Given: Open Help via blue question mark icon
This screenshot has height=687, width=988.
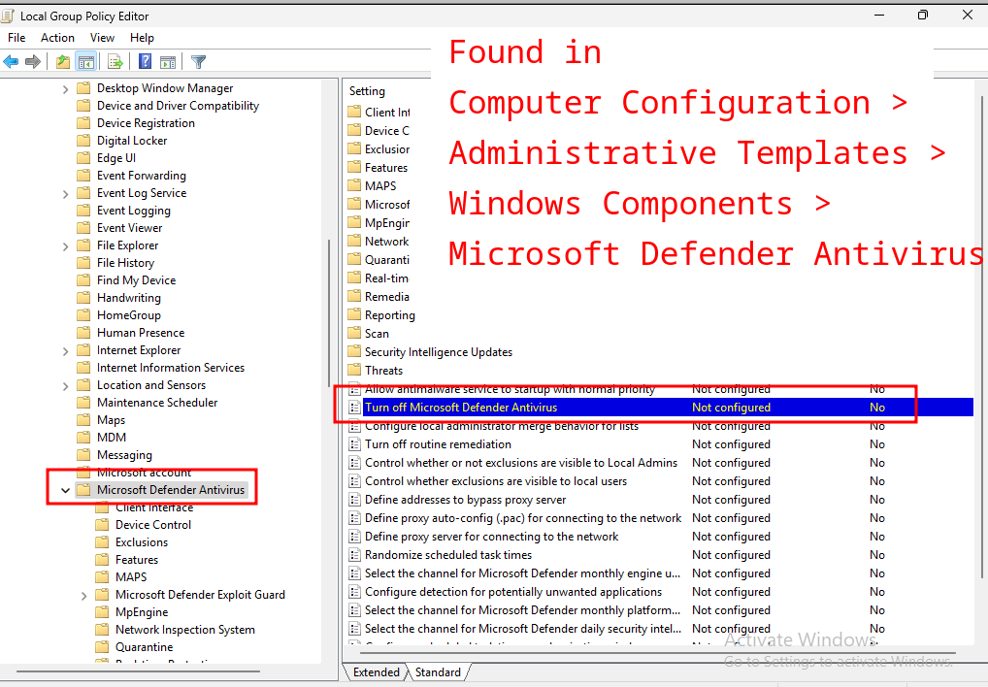Looking at the screenshot, I should tap(145, 62).
